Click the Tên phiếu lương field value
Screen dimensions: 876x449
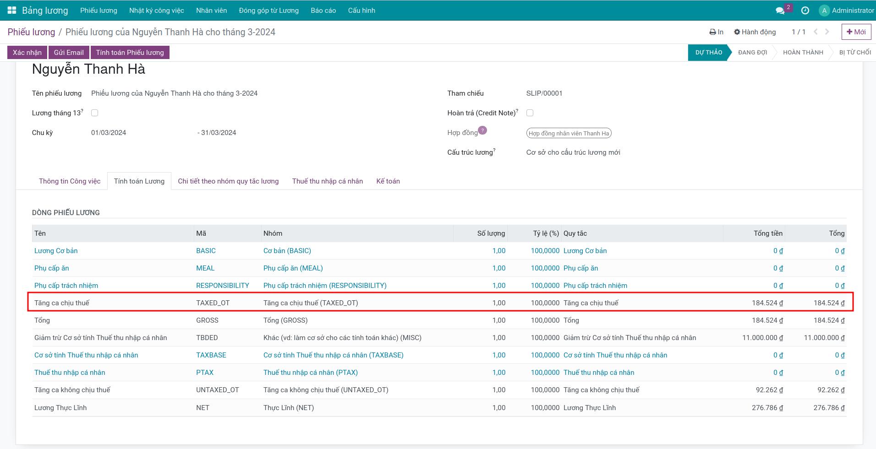point(174,93)
